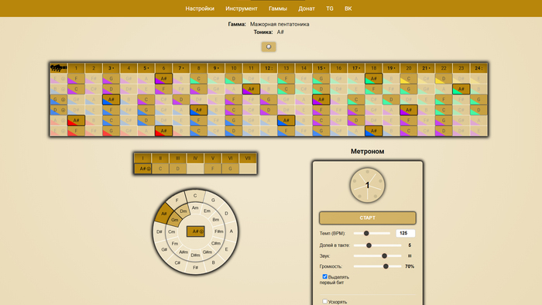This screenshot has height=305, width=542.
Task: Open the Гамма scale selector
Action: click(280, 24)
